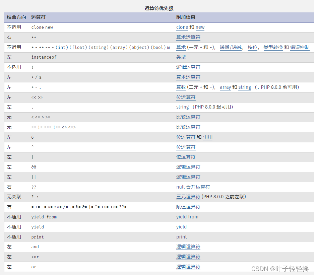Select the = += -= assignment operators cell

(79, 207)
